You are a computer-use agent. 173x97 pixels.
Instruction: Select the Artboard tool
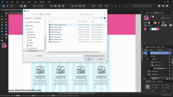pyautogui.click(x=6, y=13)
